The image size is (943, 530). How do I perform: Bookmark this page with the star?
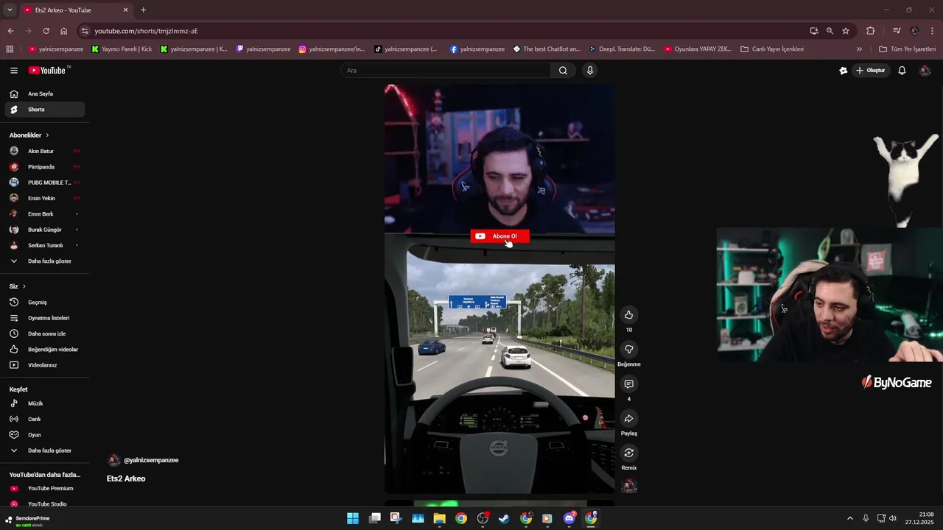coord(846,31)
